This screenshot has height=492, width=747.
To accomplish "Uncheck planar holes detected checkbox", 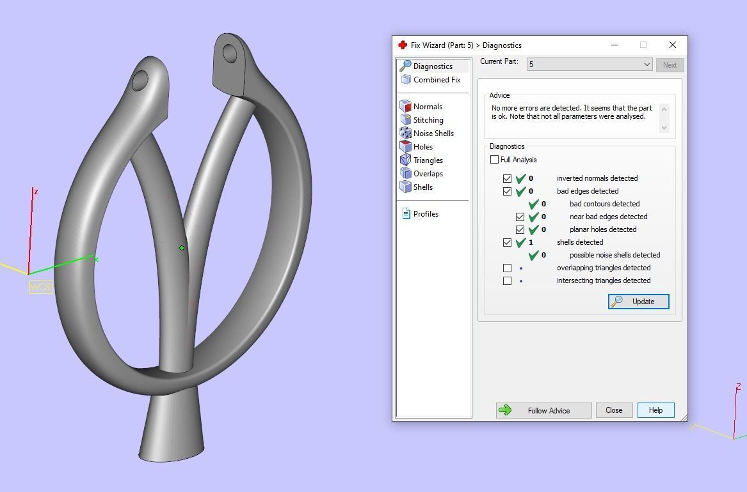I will pos(520,229).
